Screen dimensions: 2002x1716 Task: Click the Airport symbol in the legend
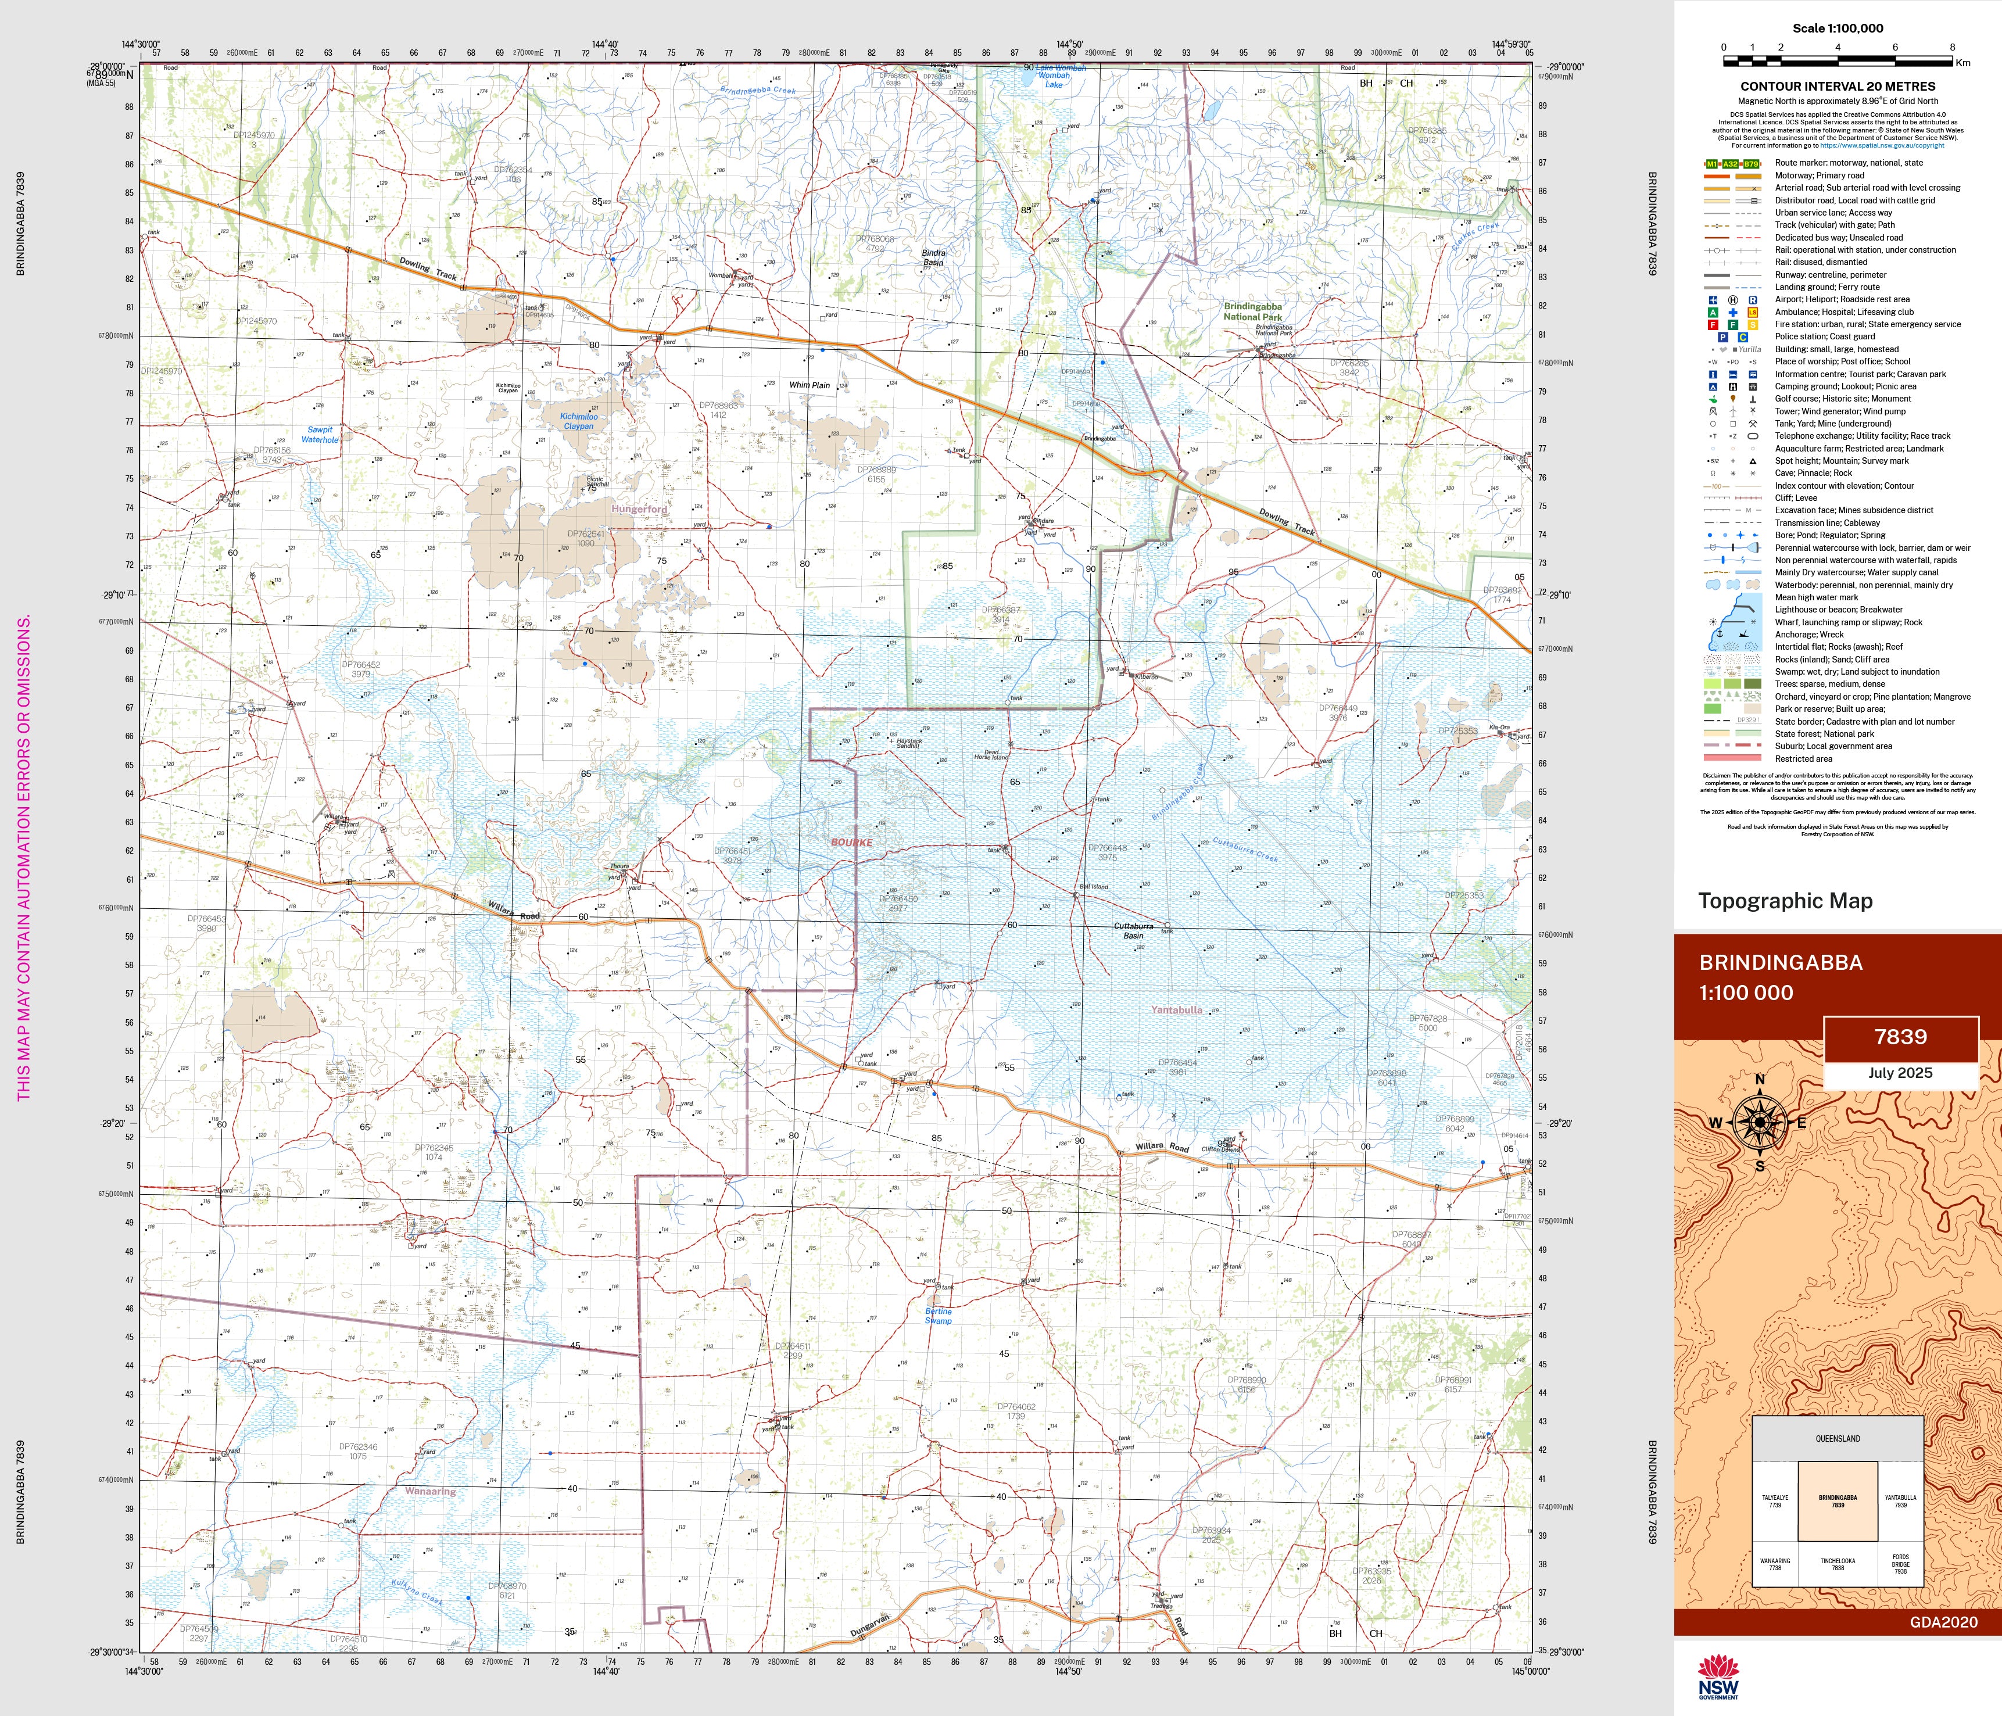(x=1713, y=299)
